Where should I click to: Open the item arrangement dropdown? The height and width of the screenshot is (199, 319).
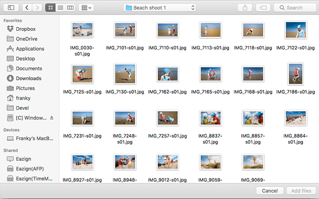[x=86, y=7]
